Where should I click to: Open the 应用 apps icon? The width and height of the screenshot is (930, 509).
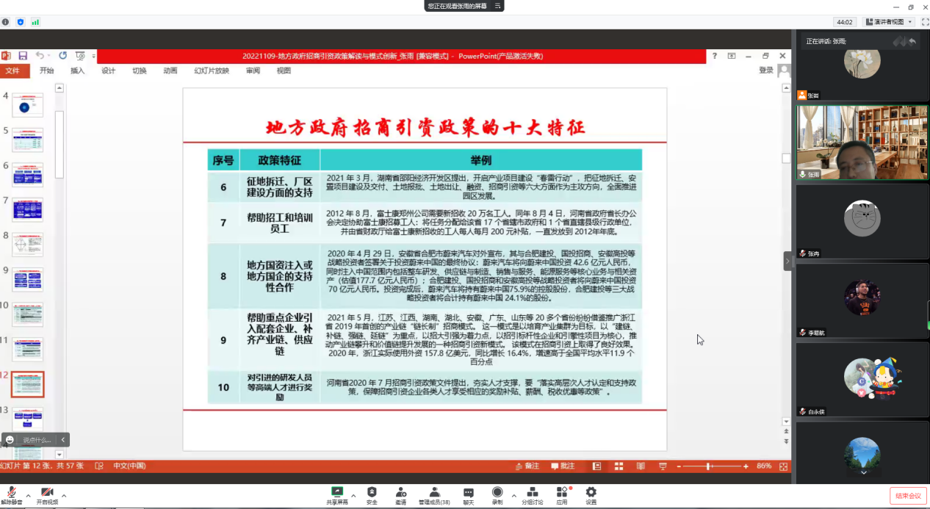(562, 491)
